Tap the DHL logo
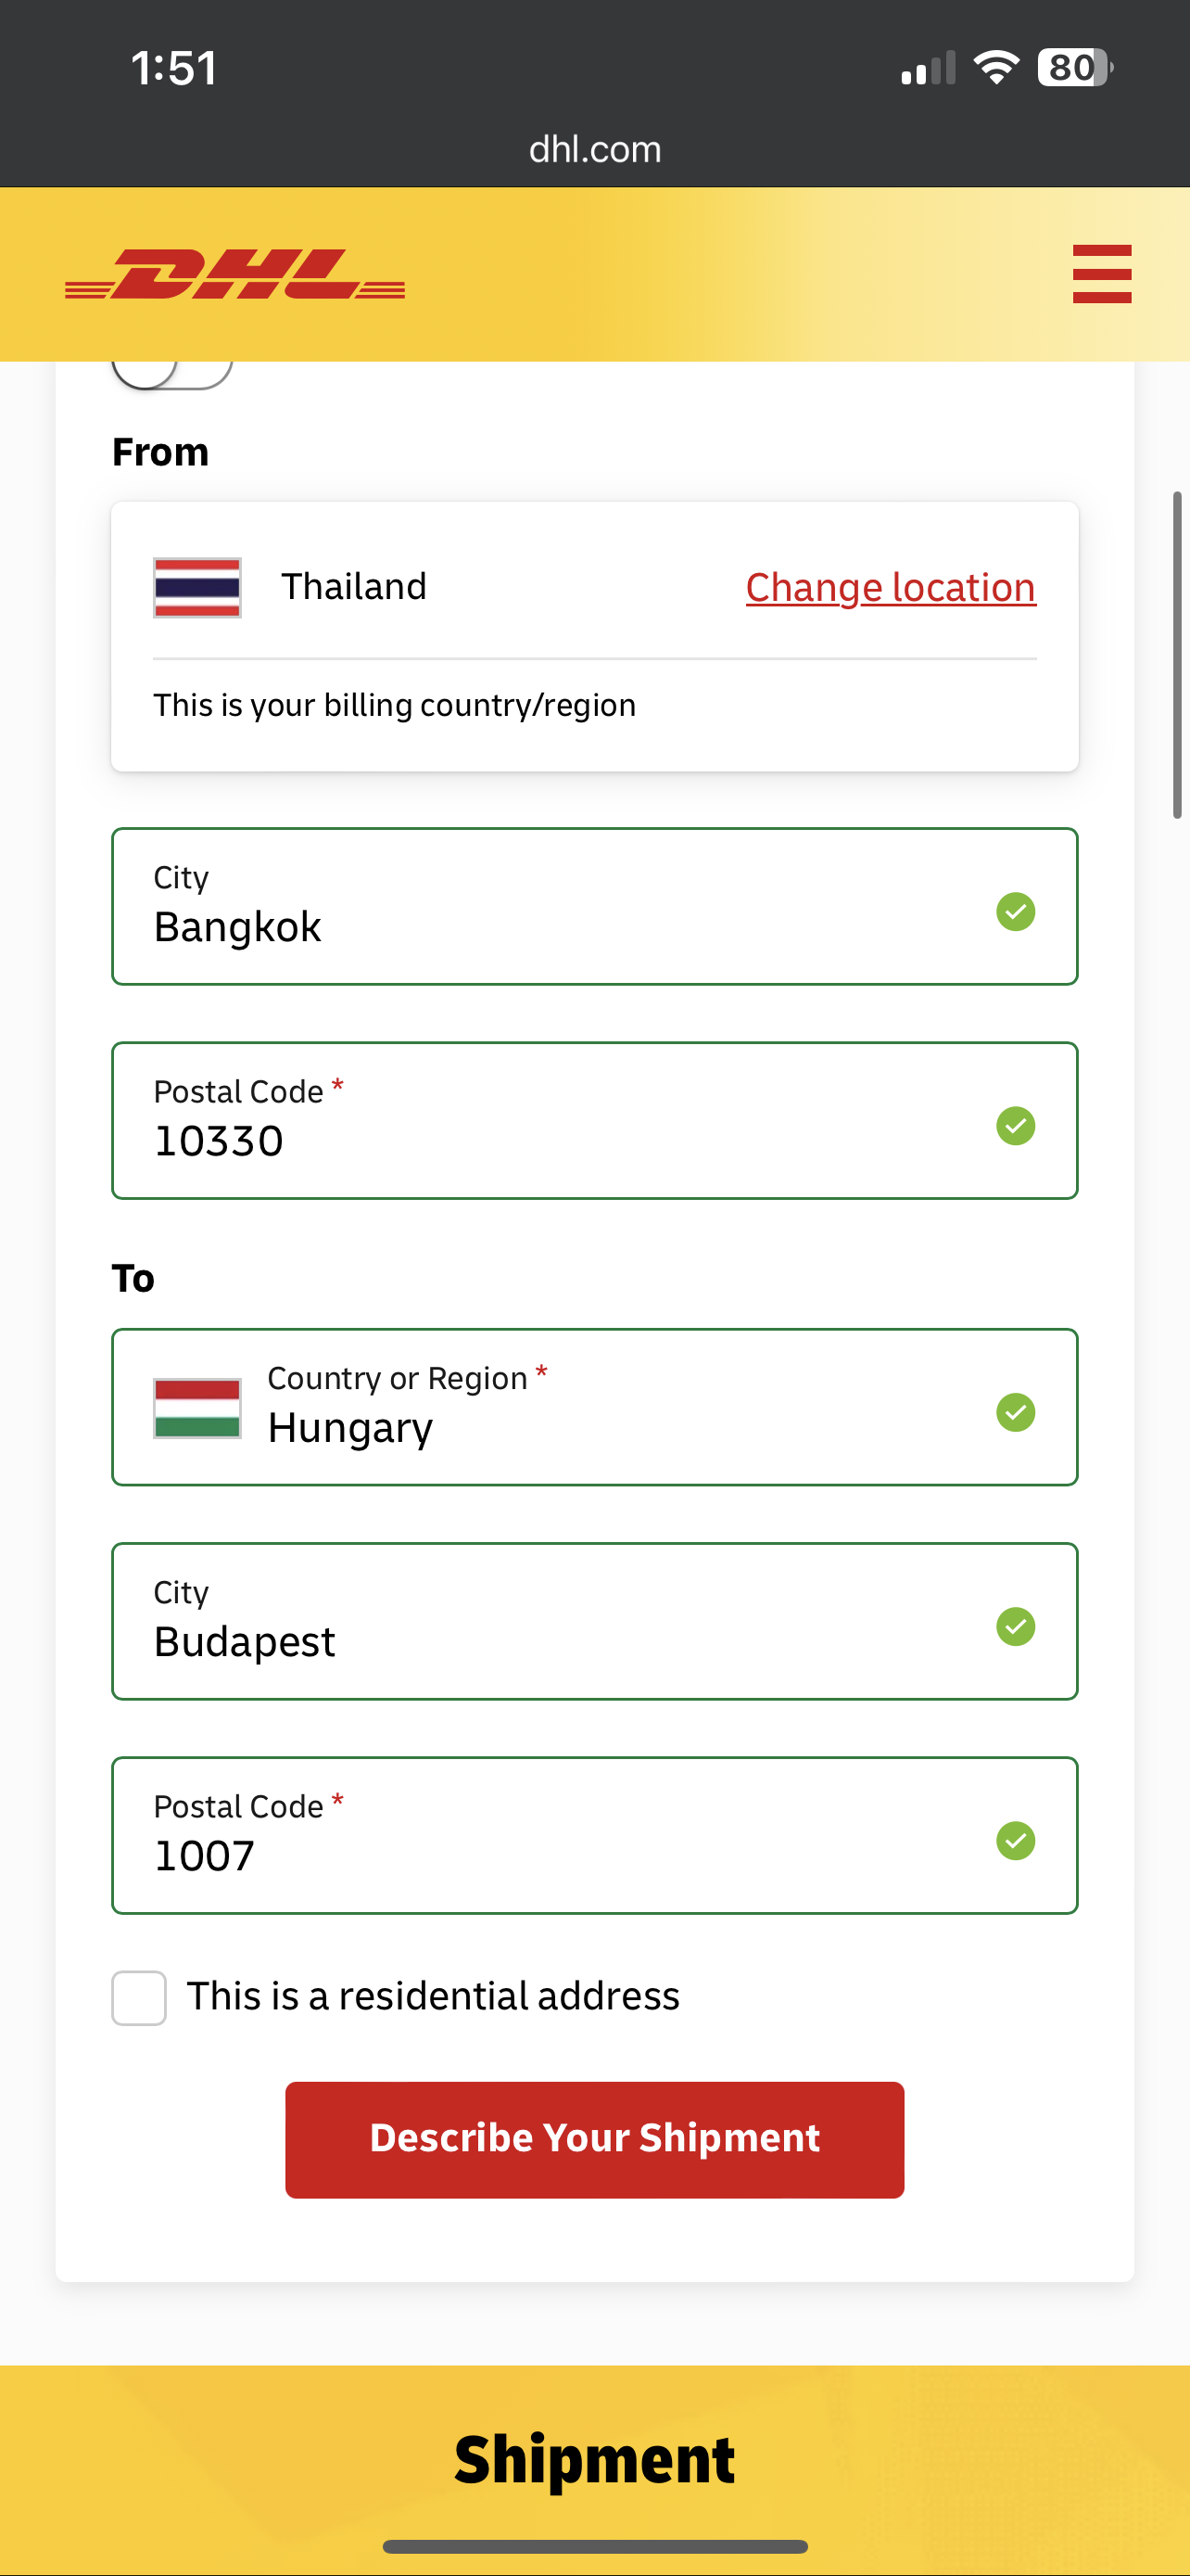 click(x=234, y=274)
